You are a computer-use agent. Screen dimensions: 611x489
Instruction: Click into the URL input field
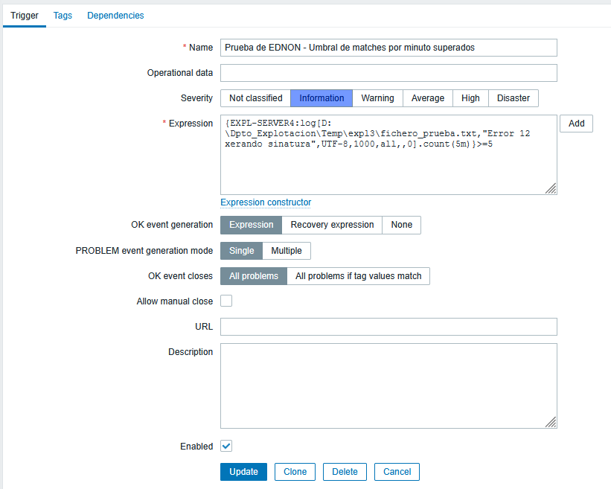388,327
